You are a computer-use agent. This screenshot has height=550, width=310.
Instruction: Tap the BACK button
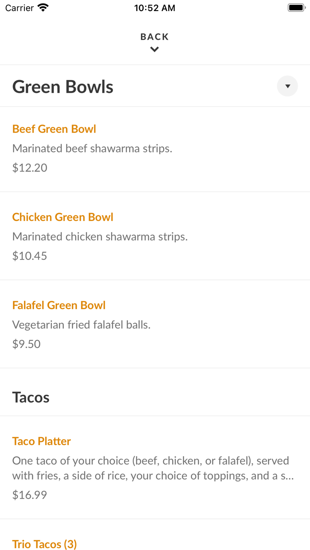[x=154, y=37]
